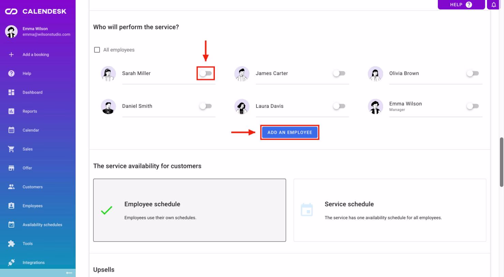Screen dimensions: 504x277
Task: Click Emma Wilson's avatar in employee list
Action: point(375,106)
